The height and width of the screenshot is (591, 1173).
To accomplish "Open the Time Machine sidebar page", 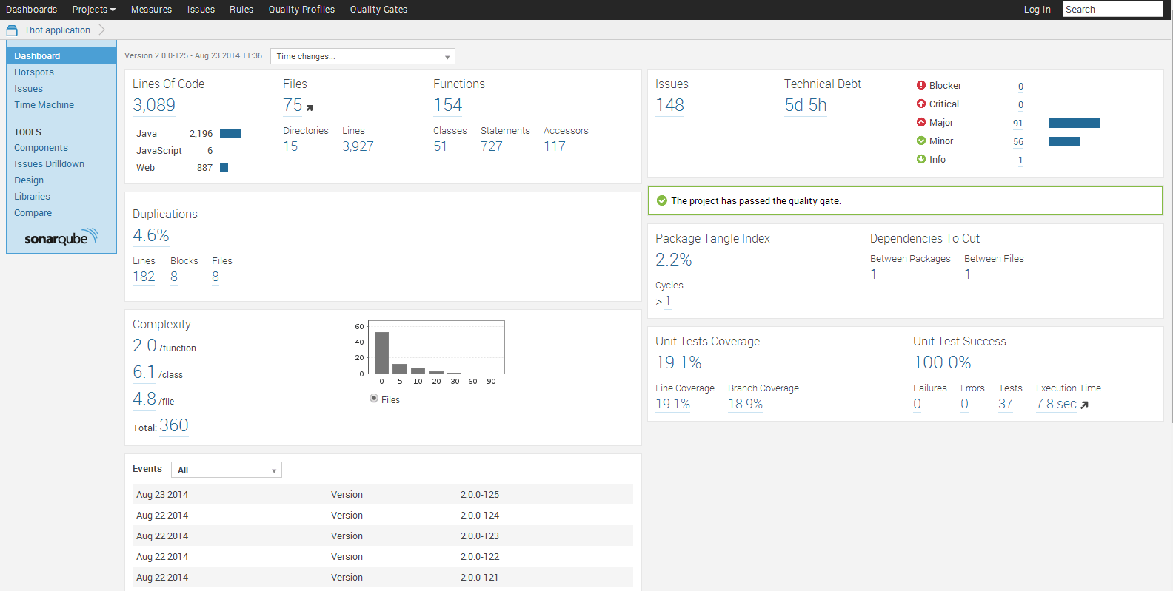I will (x=44, y=105).
